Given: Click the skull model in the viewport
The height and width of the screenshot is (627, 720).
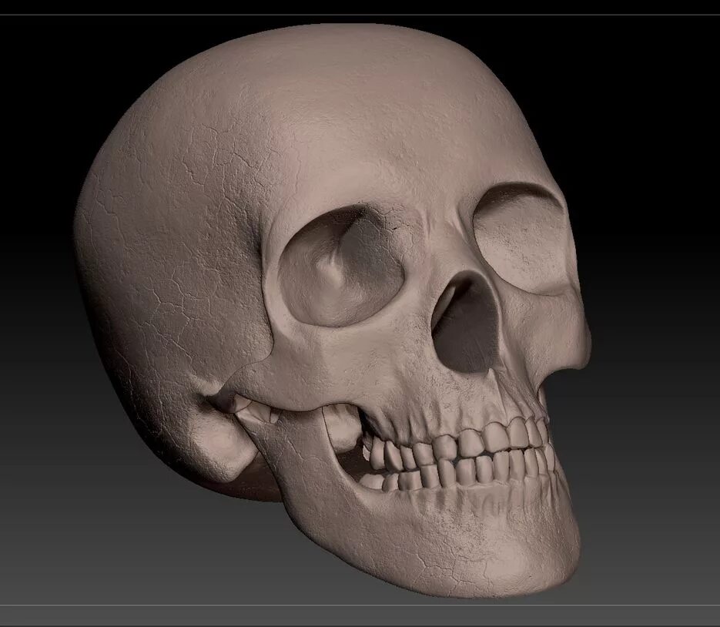Looking at the screenshot, I should pos(333,310).
